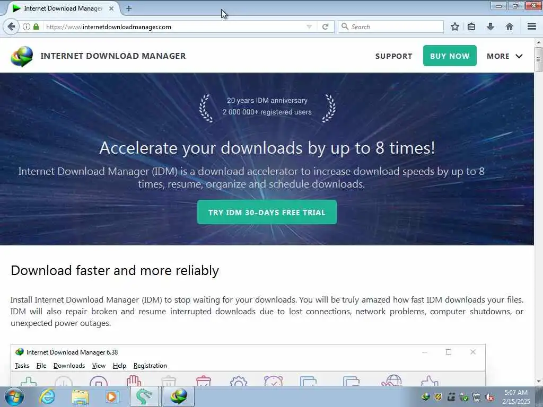The height and width of the screenshot is (407, 543).
Task: Expand the MORE navigation dropdown
Action: (505, 56)
